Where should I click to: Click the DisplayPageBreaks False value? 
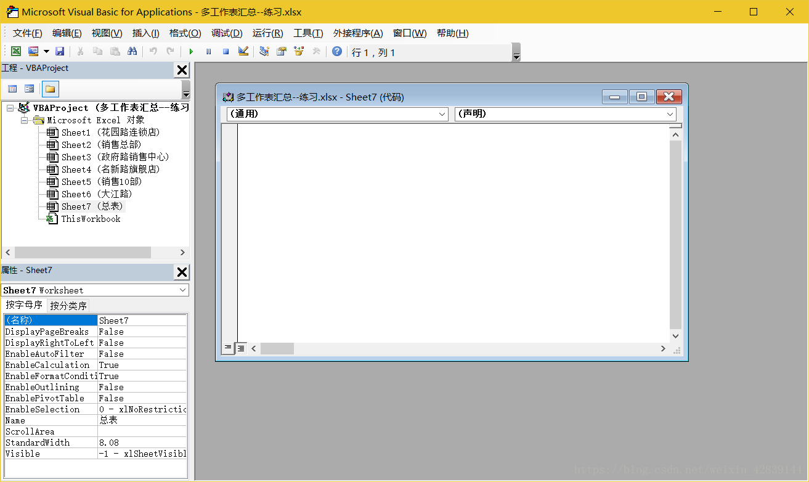(142, 332)
